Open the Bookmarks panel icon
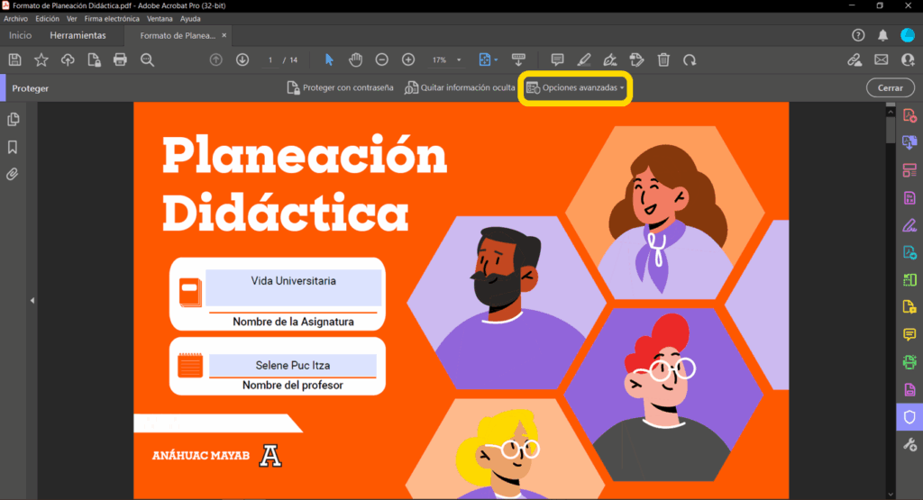Screen dimensions: 923x500 coord(13,147)
